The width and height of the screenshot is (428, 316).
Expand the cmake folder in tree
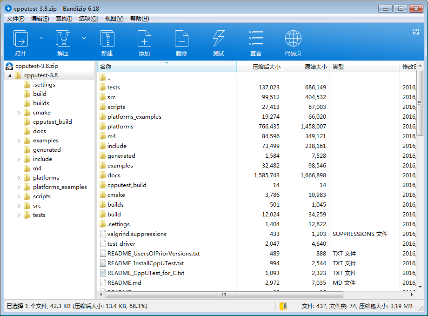click(x=19, y=113)
